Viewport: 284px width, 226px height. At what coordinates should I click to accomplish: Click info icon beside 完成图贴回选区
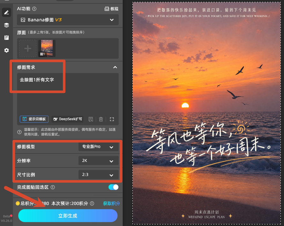pos(53,187)
